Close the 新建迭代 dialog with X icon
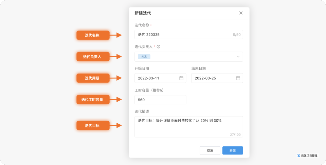This screenshot has height=165, width=326. [241, 13]
